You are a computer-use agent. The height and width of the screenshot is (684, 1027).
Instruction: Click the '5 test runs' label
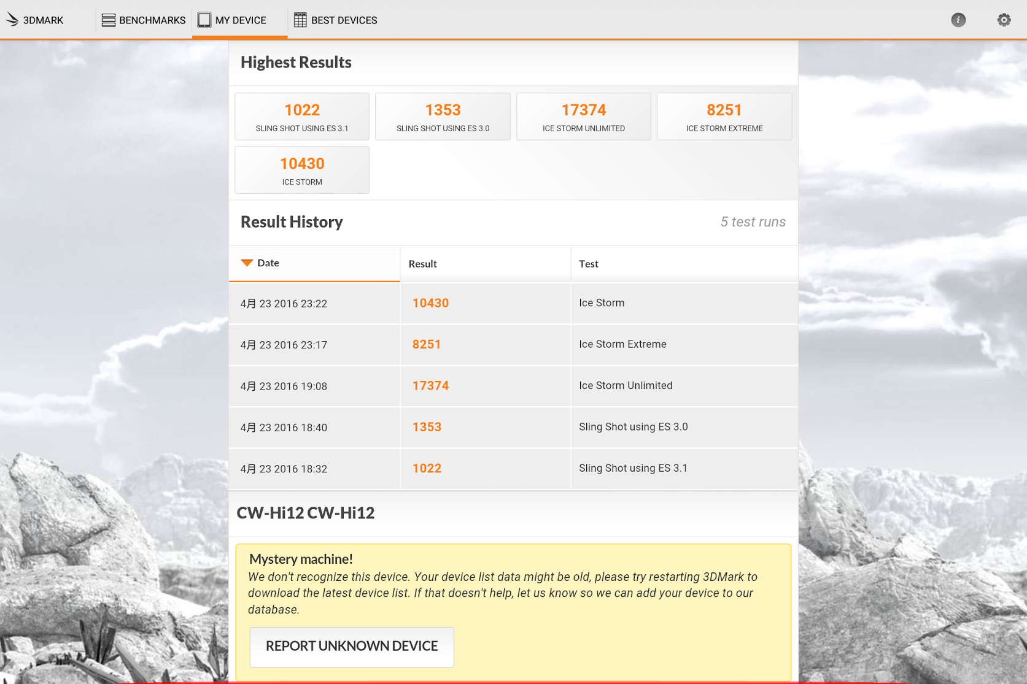click(x=753, y=222)
